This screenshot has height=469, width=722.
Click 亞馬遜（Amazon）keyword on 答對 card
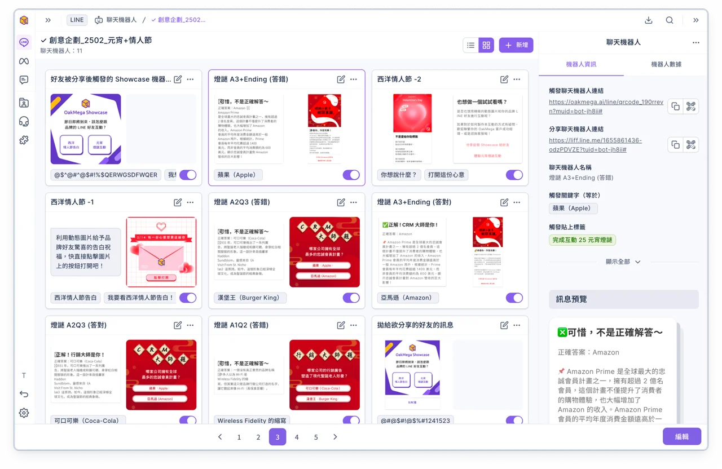point(408,298)
